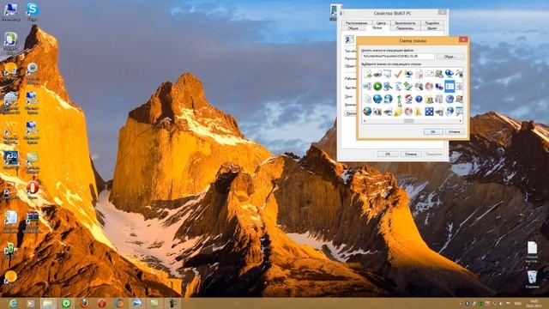Image resolution: width=549 pixels, height=309 pixels.
Task: Choose the magnifying glass search icon
Action: coord(419,86)
